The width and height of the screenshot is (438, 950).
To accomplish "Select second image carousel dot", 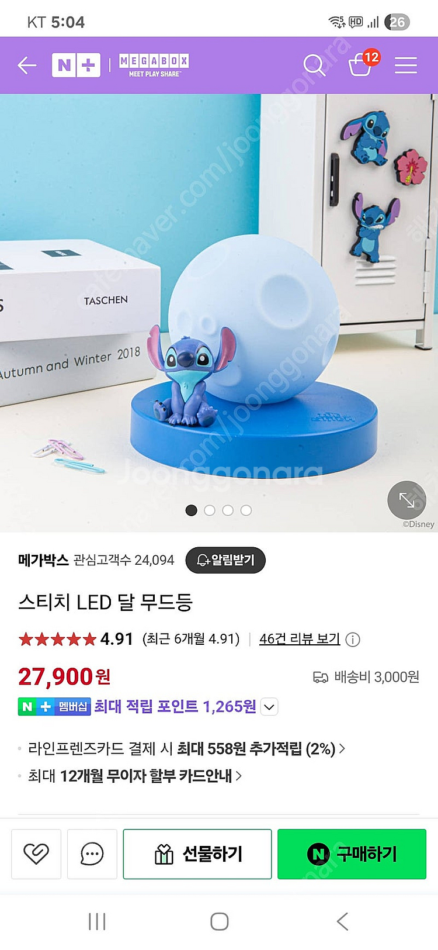I will (x=210, y=510).
